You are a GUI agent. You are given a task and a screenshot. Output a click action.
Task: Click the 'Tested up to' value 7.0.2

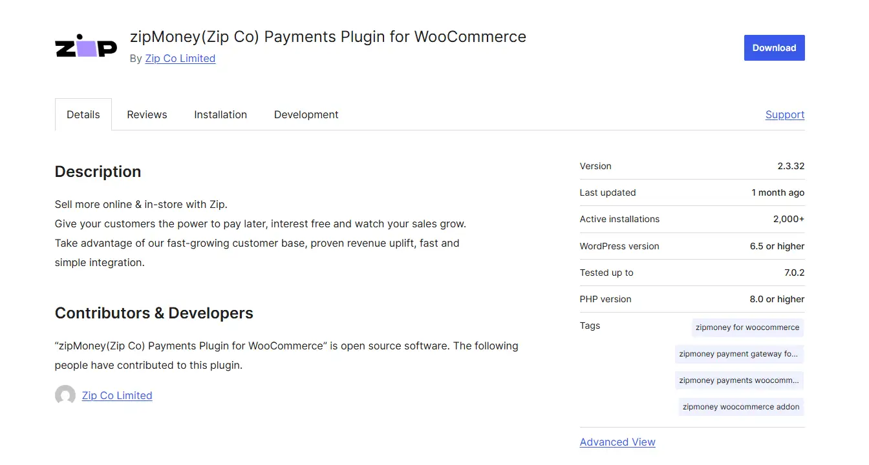[x=795, y=273]
